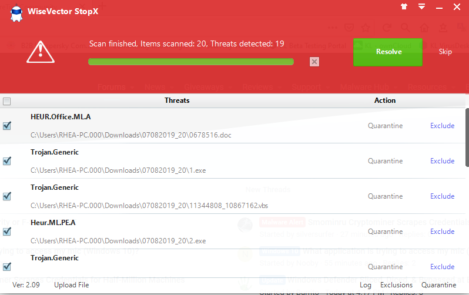Click the file path ending in 0678516.doc
The width and height of the screenshot is (469, 295).
[130, 135]
